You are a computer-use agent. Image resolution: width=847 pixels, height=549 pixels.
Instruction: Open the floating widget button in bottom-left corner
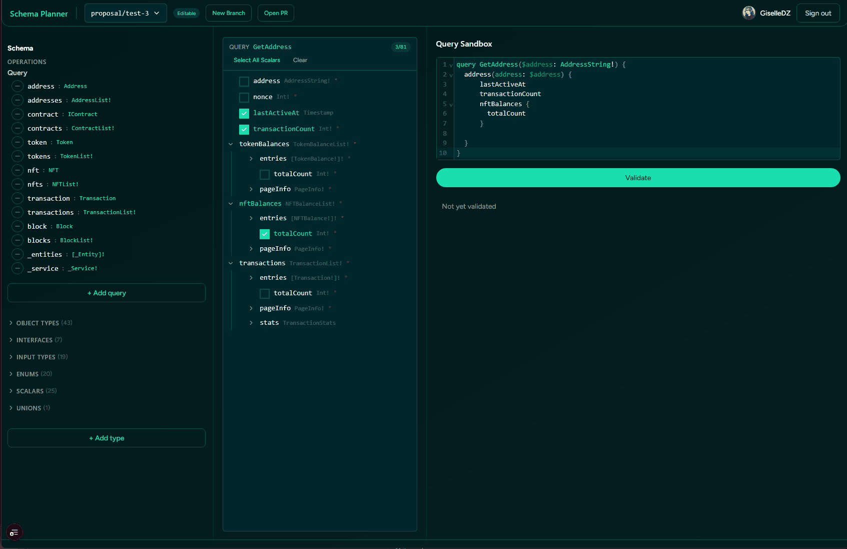pos(14,532)
